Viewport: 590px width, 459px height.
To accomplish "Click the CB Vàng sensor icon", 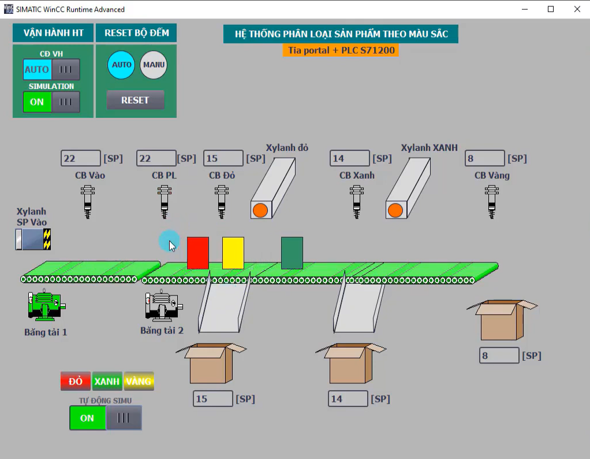I will (x=492, y=202).
